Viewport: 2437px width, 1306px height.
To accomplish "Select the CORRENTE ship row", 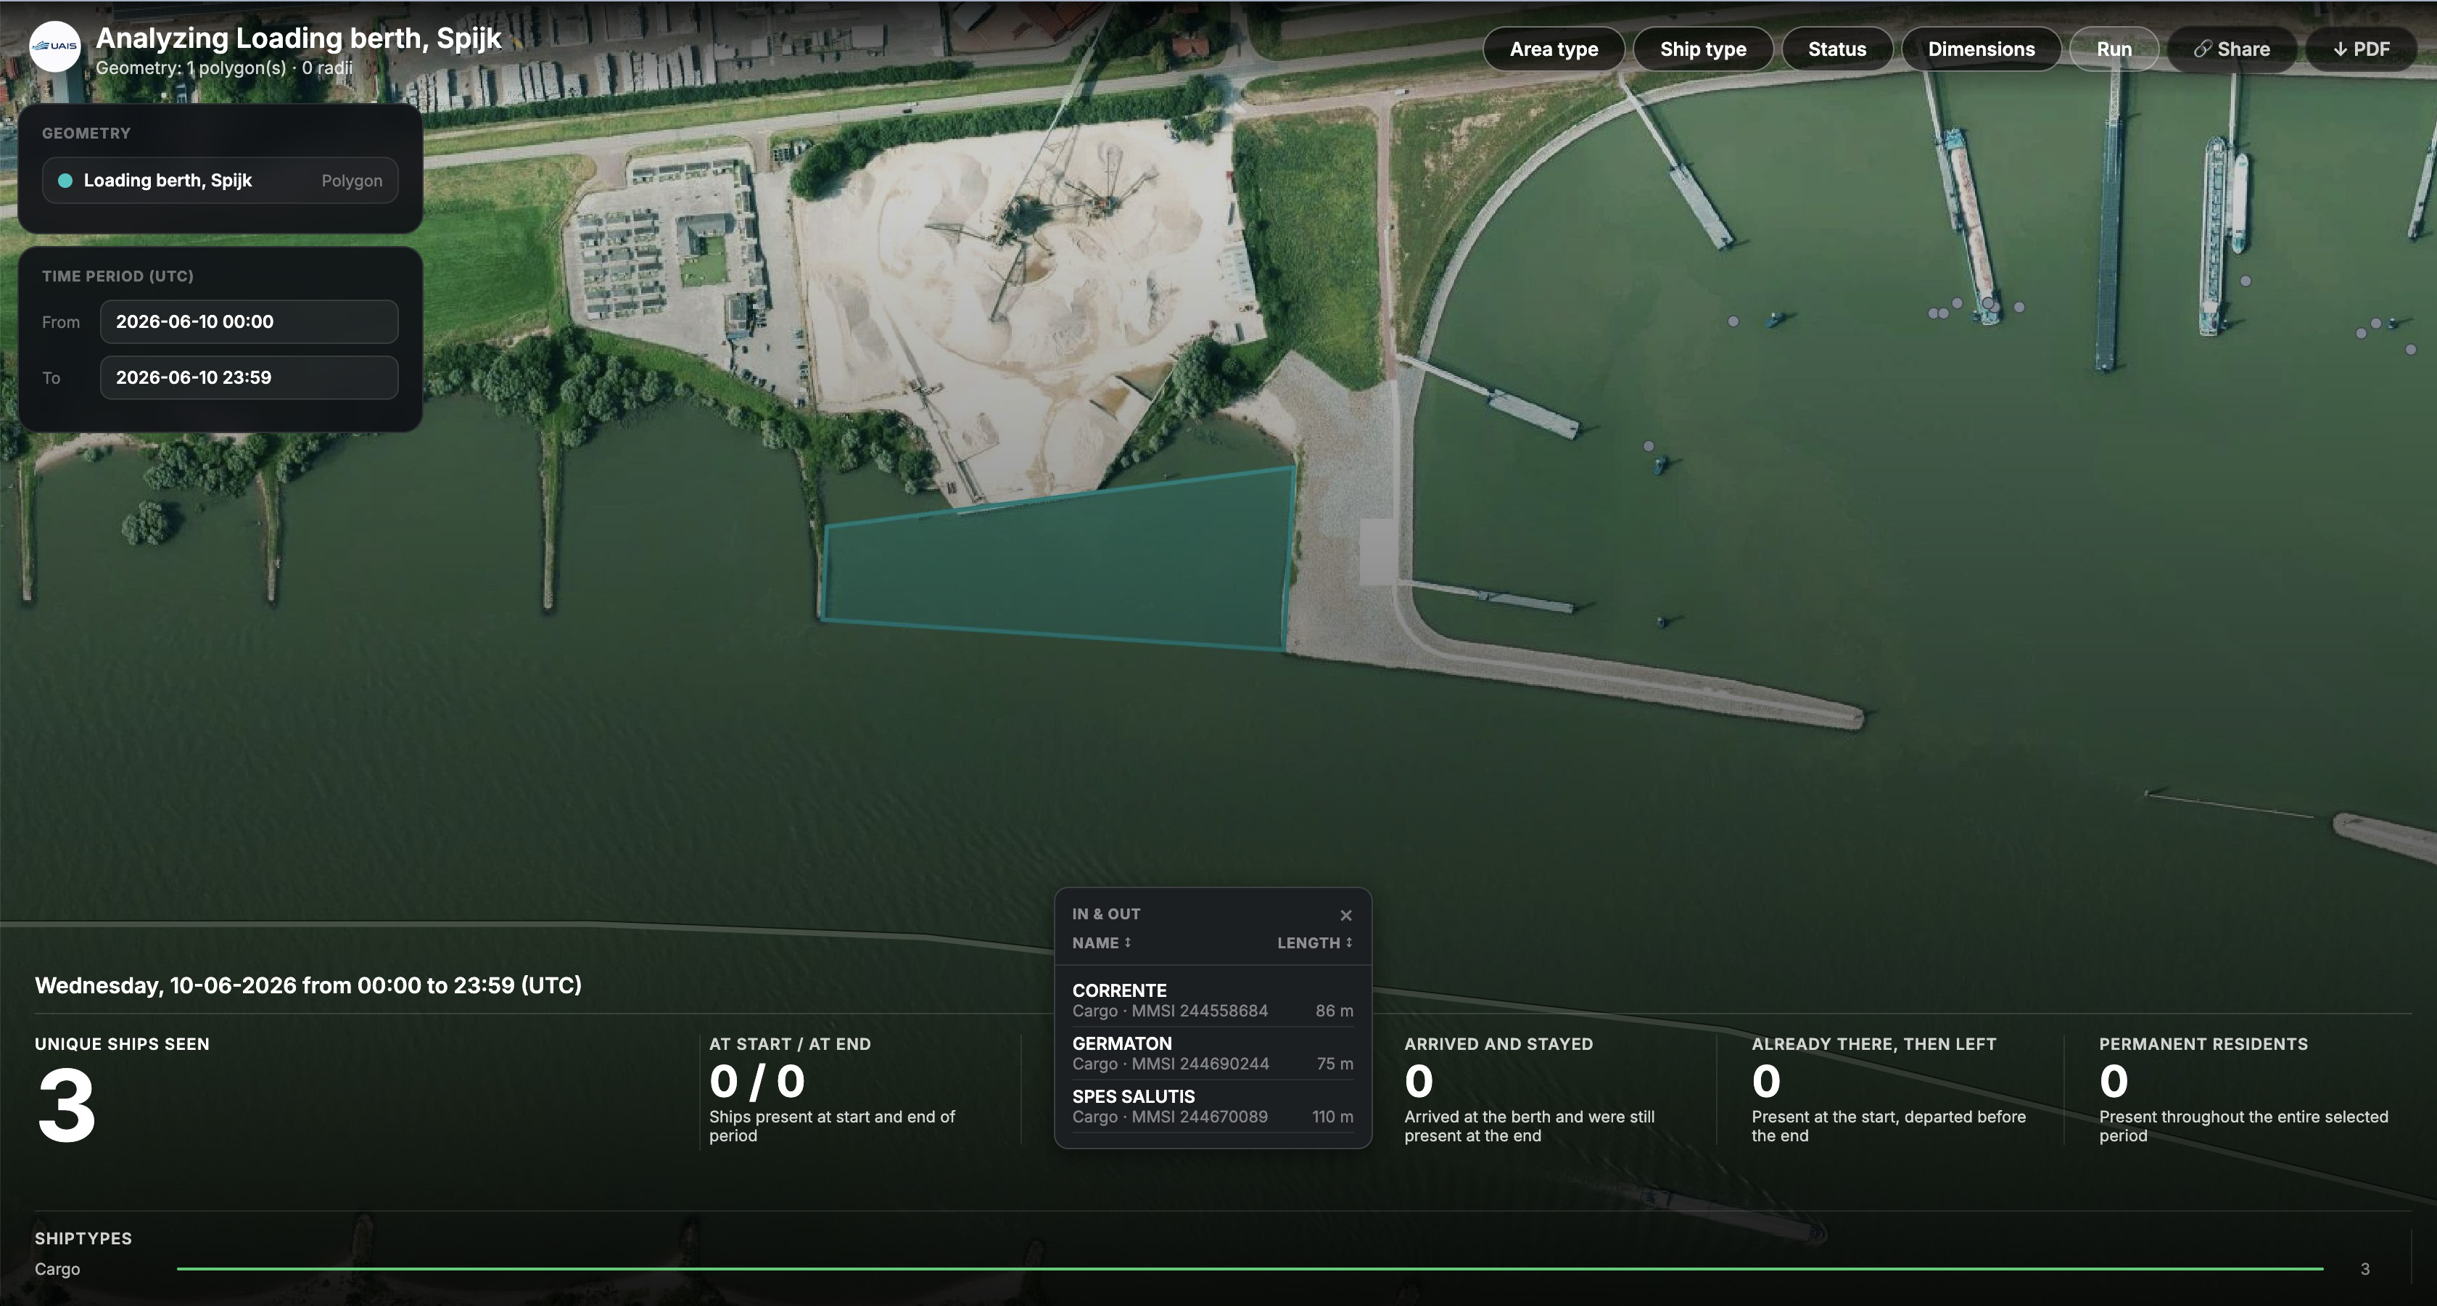I will click(1212, 1001).
